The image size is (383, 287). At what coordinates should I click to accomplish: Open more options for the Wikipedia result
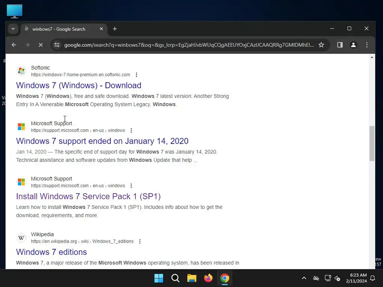tap(140, 241)
